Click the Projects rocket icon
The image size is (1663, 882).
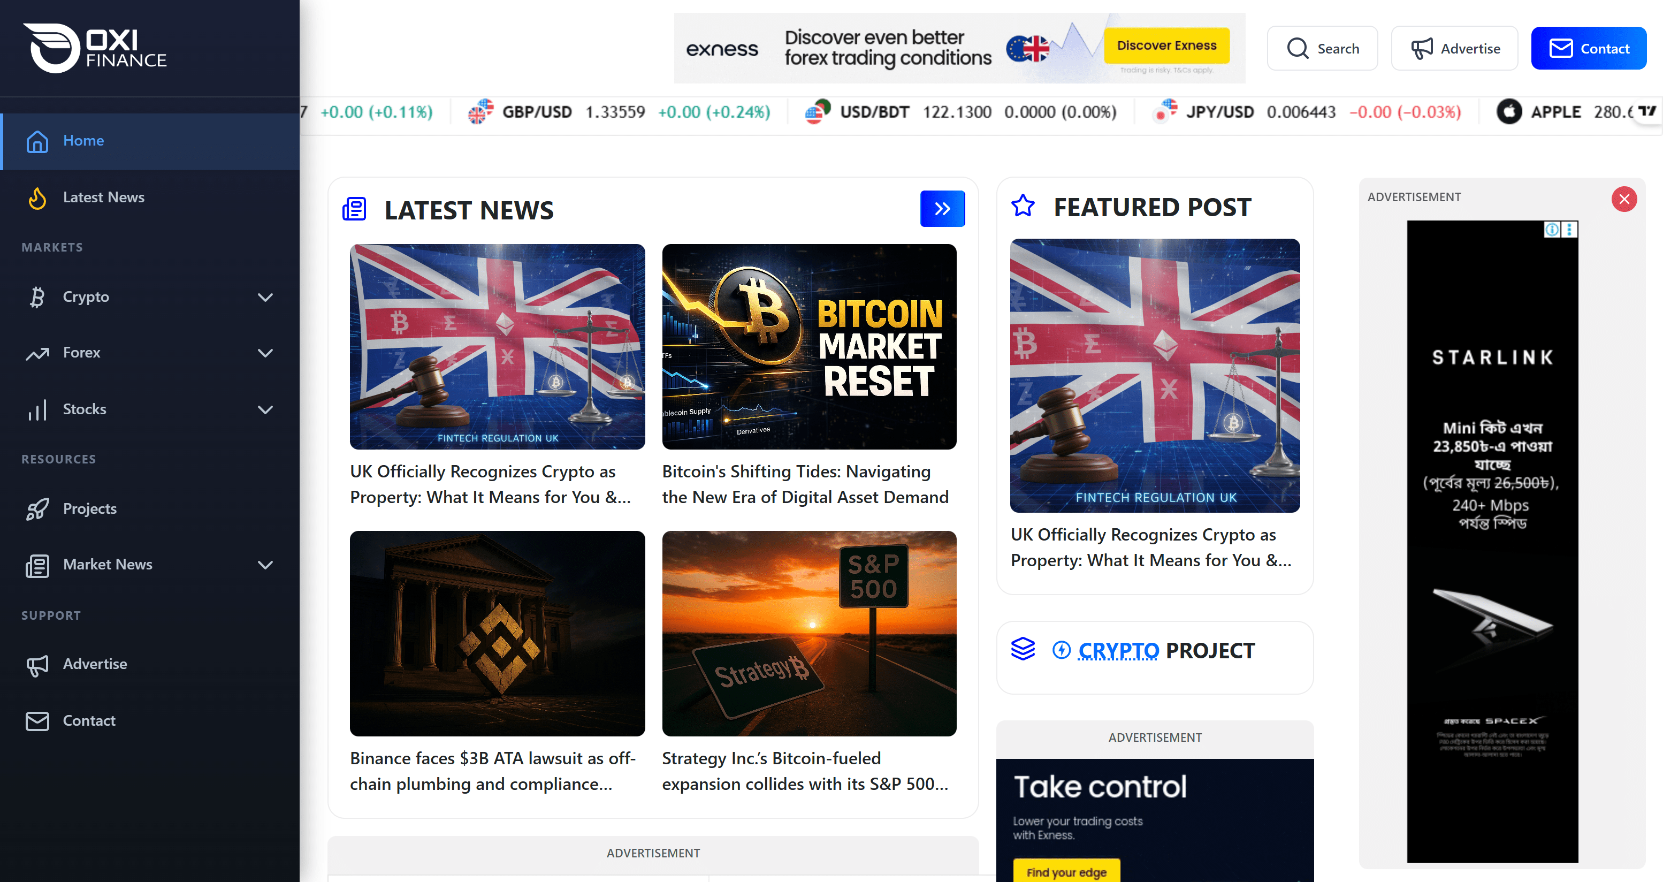(x=37, y=509)
